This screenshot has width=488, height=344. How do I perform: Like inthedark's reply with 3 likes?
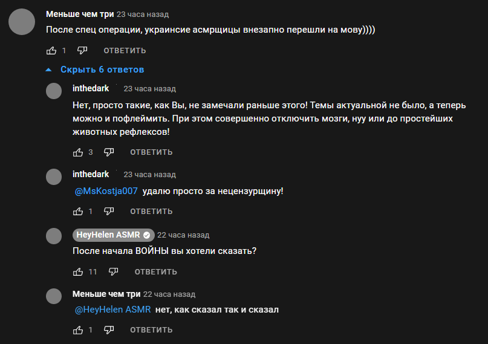pos(78,152)
